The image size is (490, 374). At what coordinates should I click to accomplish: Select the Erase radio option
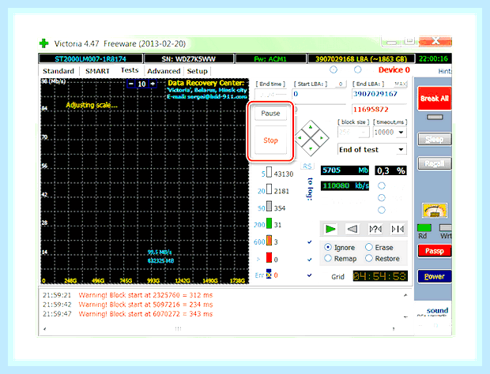click(x=369, y=247)
